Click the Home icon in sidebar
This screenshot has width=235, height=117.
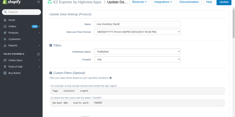click(x=5, y=20)
